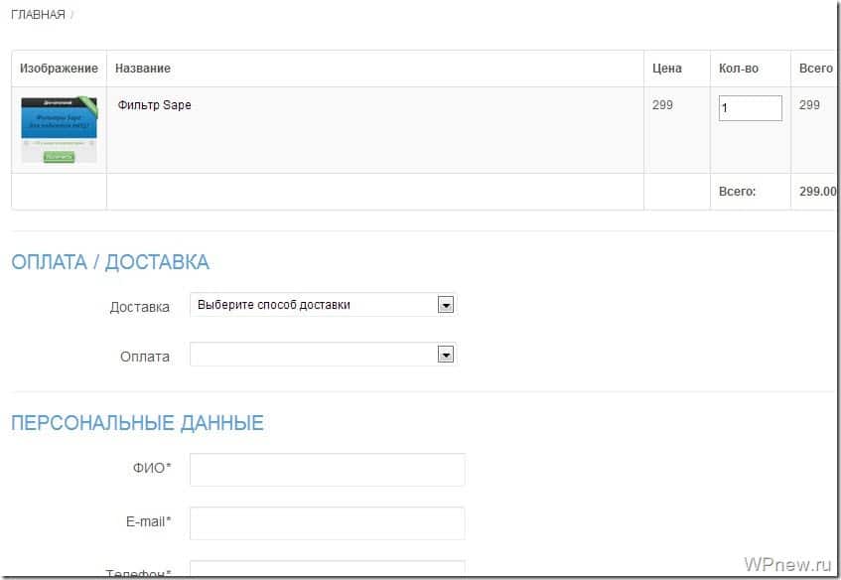Viewport: 841px width, 580px height.
Task: Select the ОПЛАТА / ДОСТАВКА heading
Action: pos(110,262)
